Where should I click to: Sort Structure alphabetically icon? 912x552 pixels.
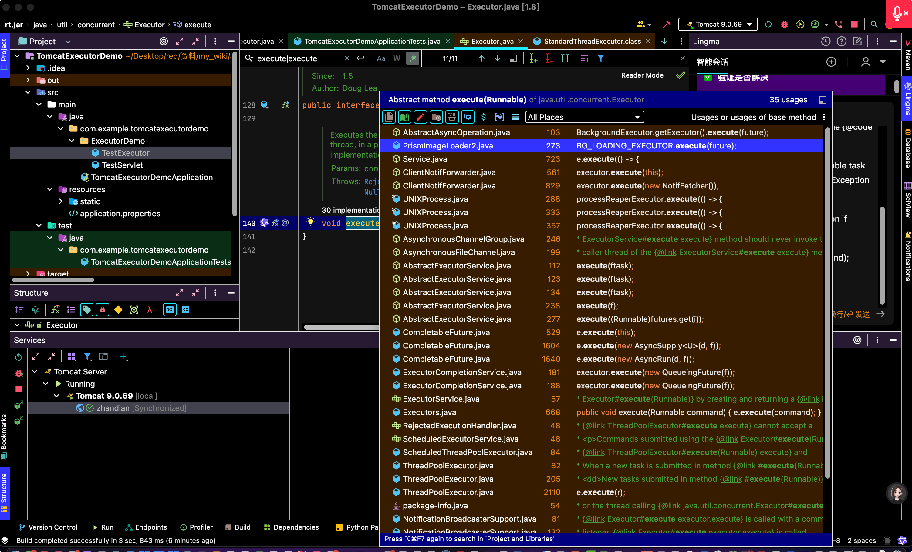pos(35,310)
